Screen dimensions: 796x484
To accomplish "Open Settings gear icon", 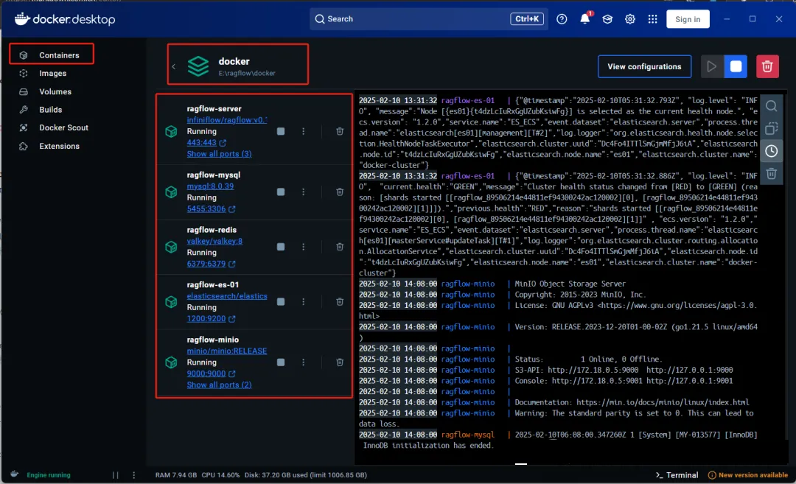I will pyautogui.click(x=630, y=19).
